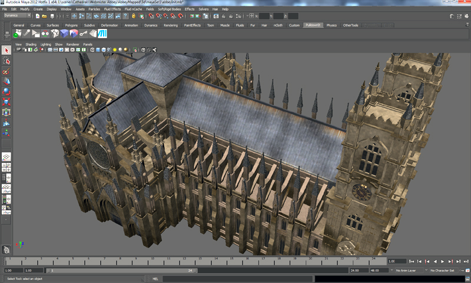
Task: Toggle Make live surface magnet
Action: pyautogui.click(x=181, y=16)
